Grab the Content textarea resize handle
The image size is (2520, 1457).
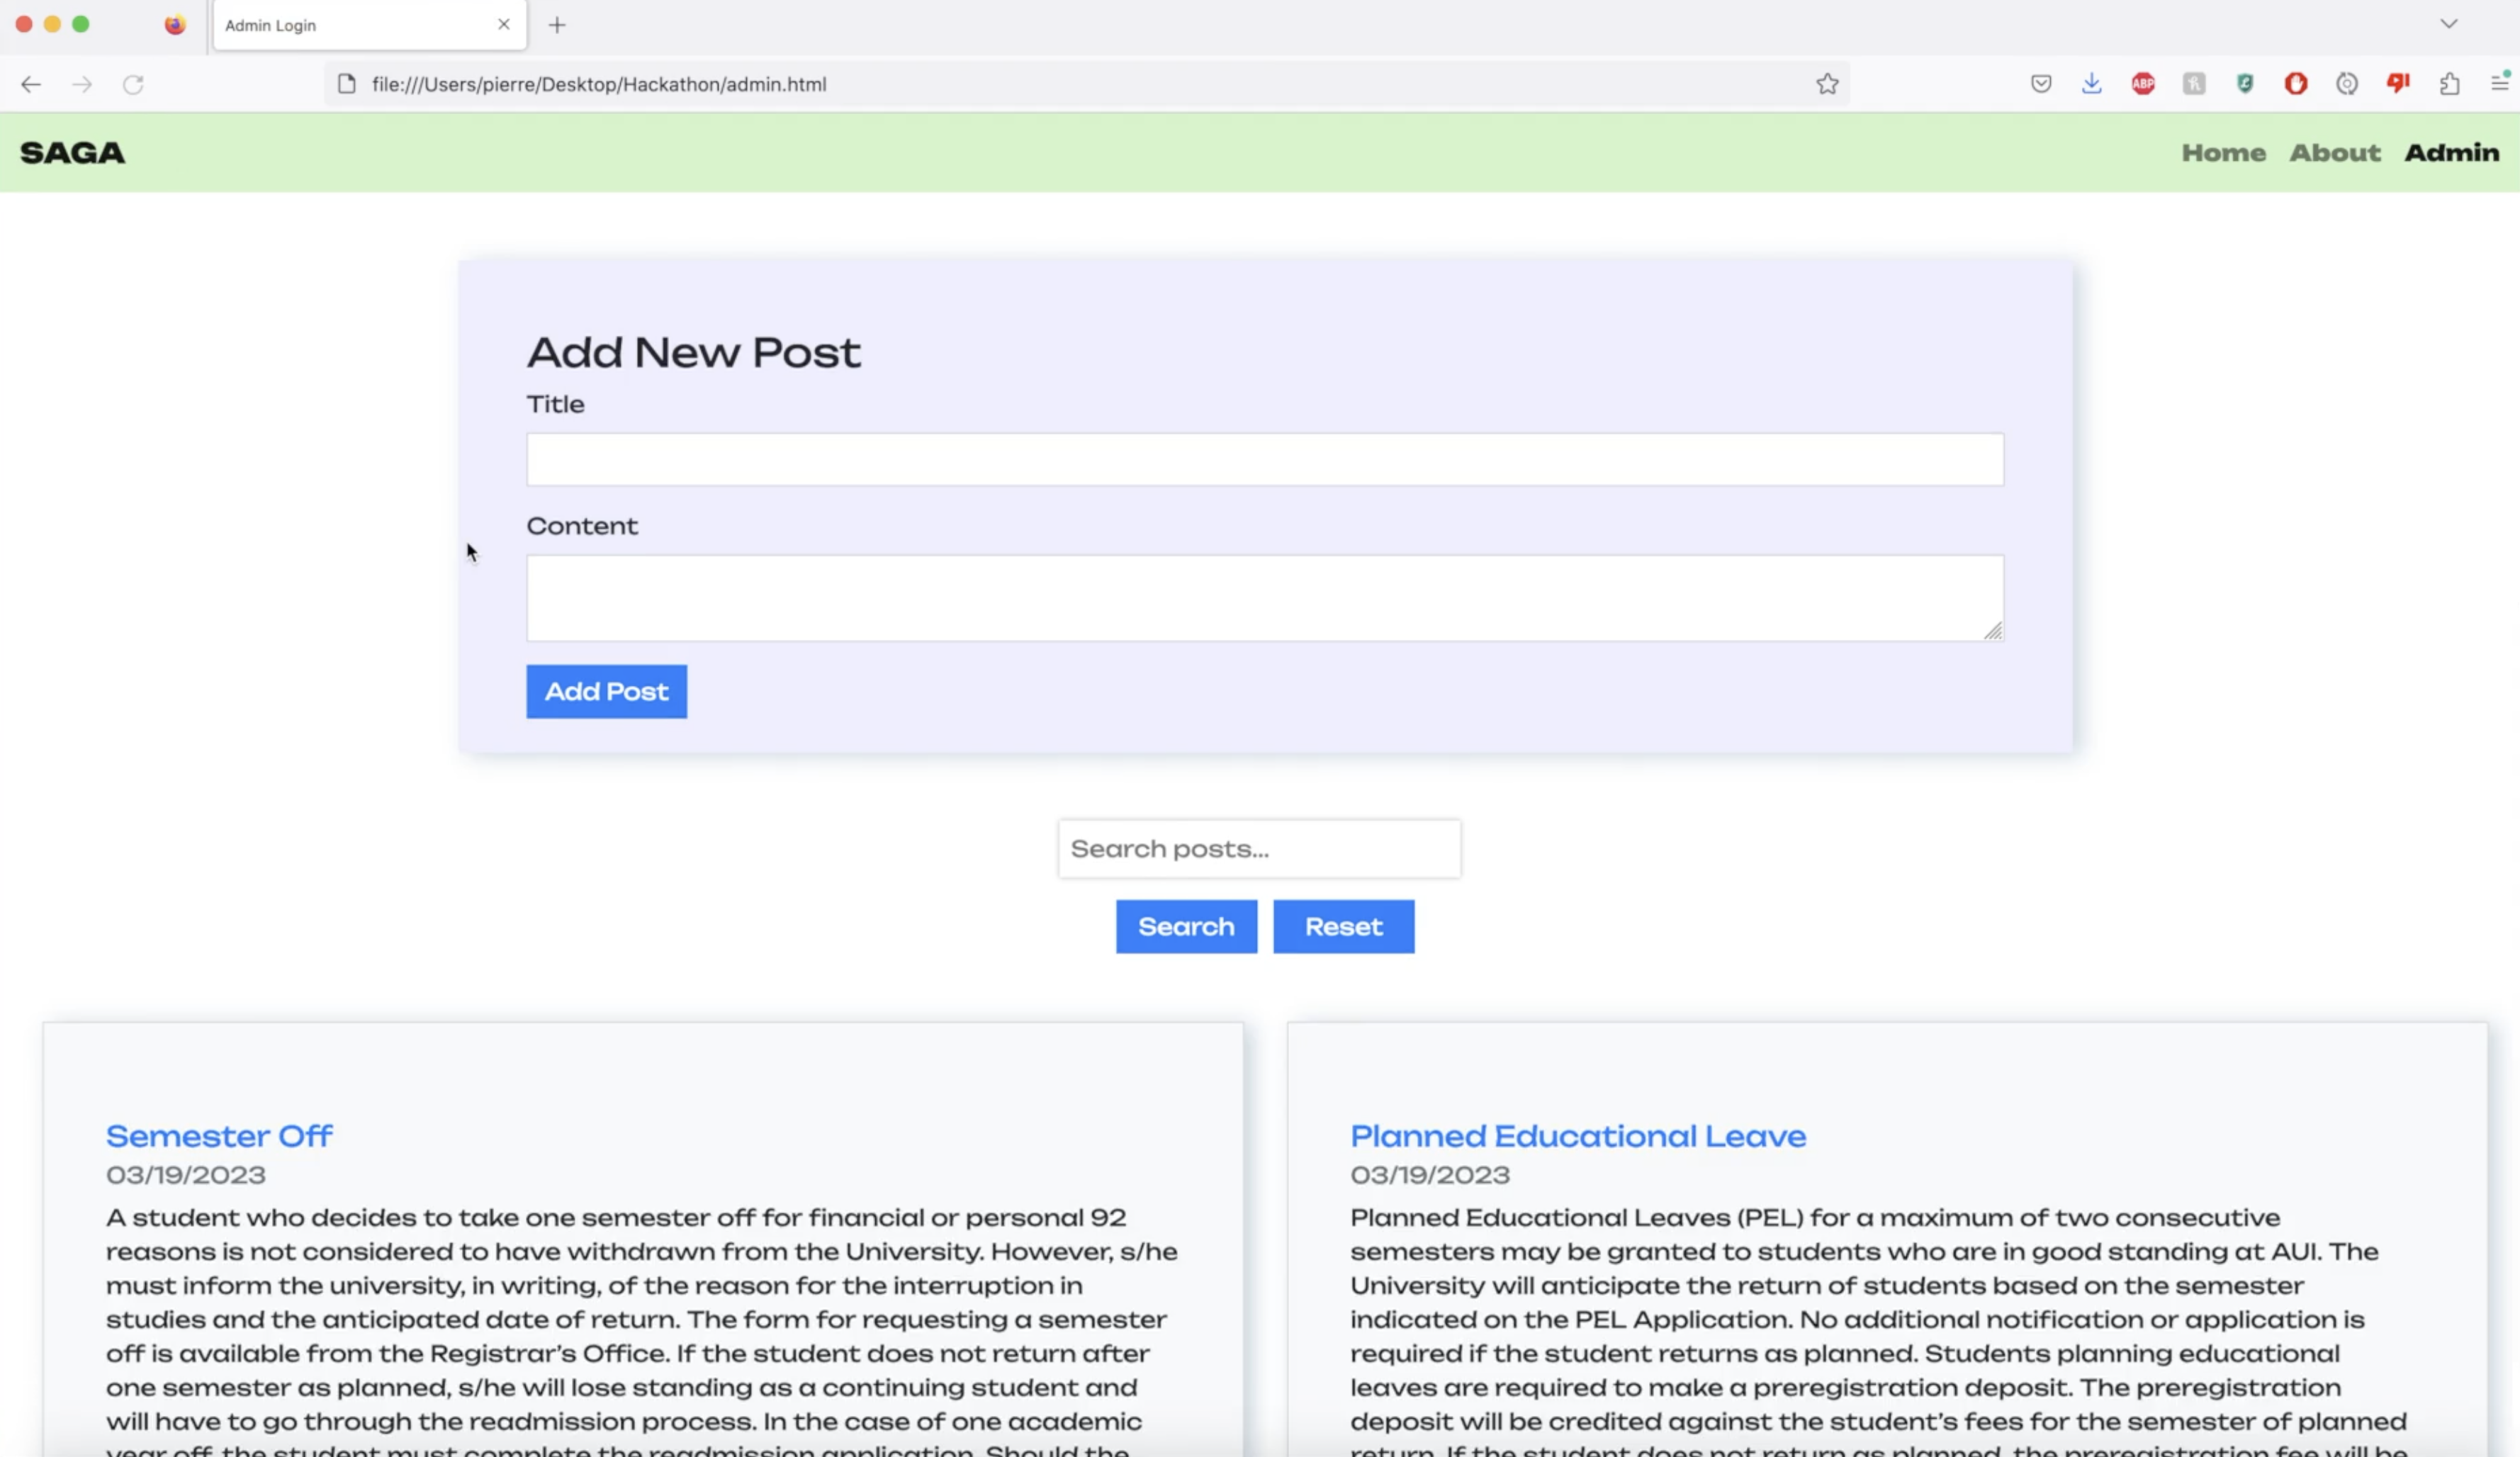click(1993, 630)
